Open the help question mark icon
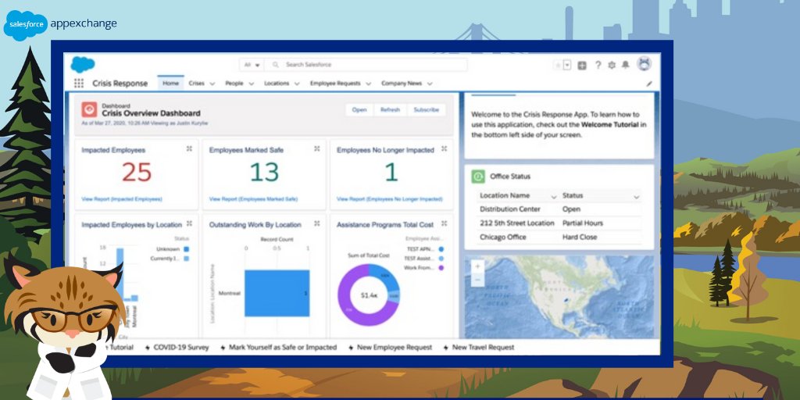 598,66
